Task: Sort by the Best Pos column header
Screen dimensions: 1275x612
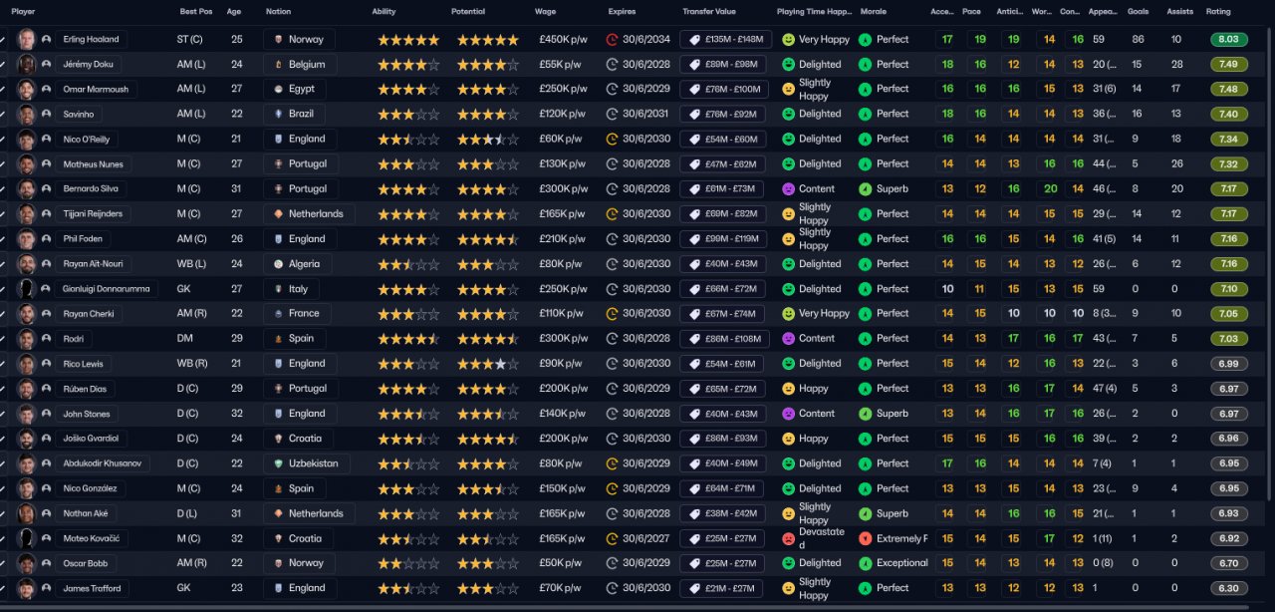Action: point(196,12)
